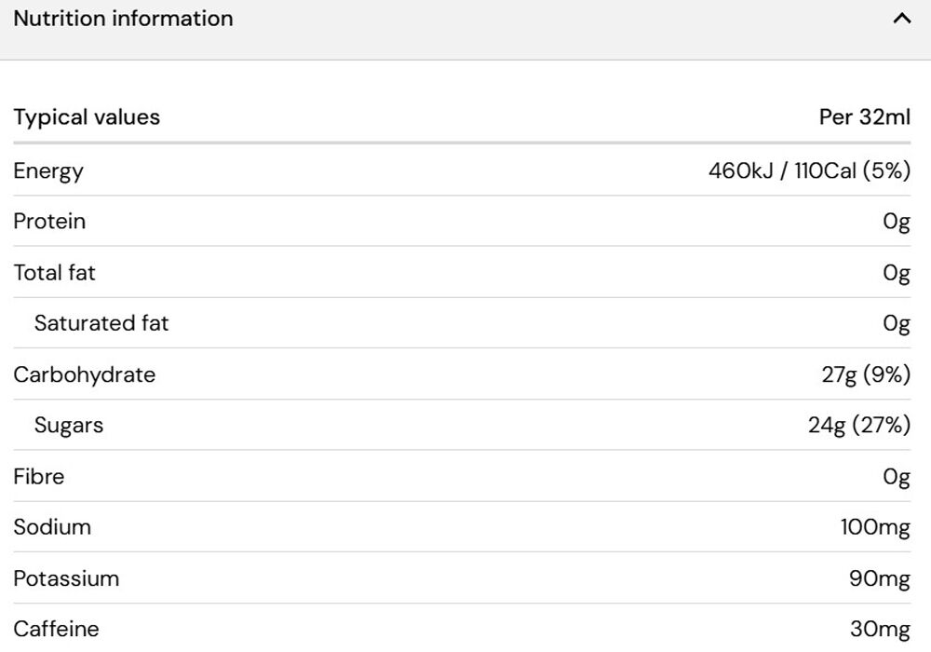Select the Energy row label
This screenshot has width=931, height=652.
pos(48,171)
